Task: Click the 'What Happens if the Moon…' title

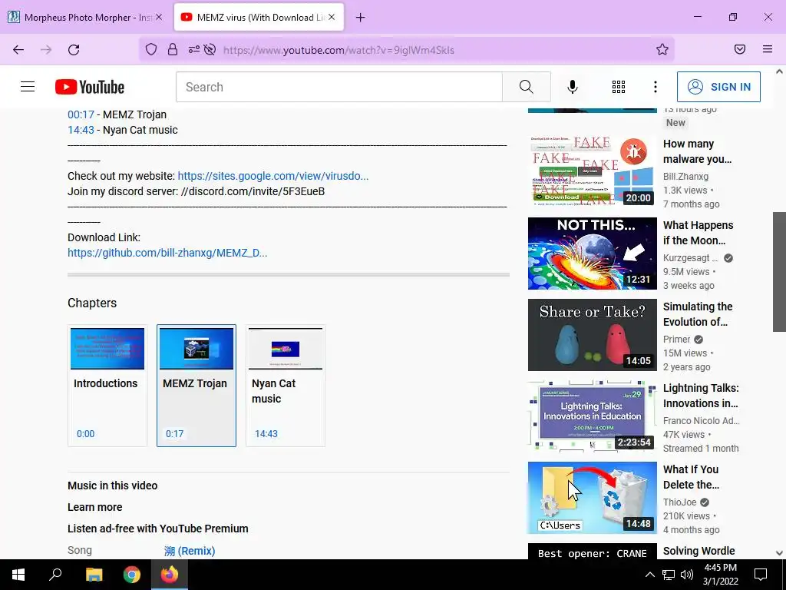Action: coord(698,233)
